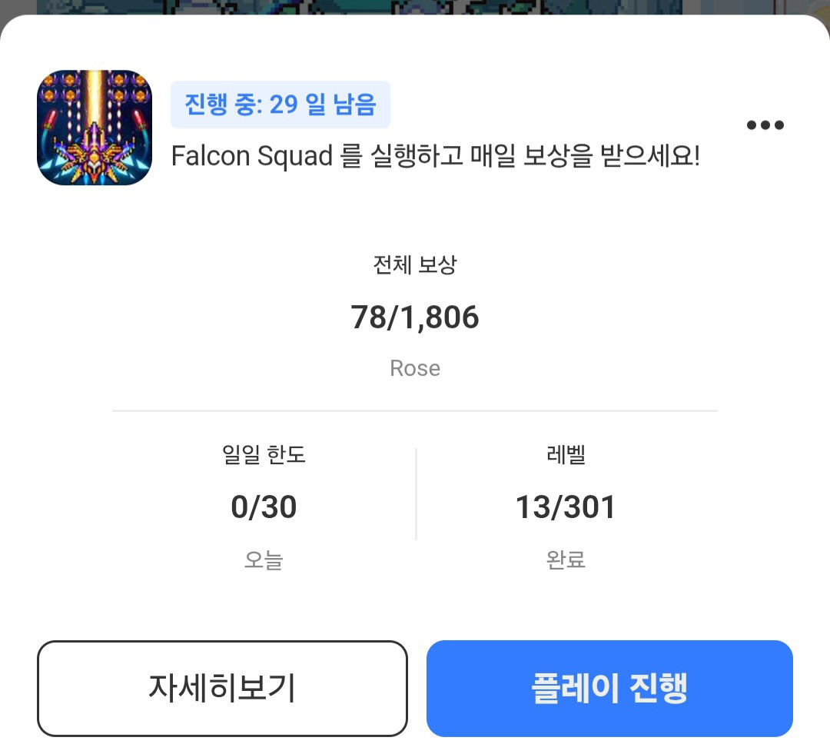The width and height of the screenshot is (830, 744).
Task: Tap the 78/1,806 total reward value
Action: (415, 317)
